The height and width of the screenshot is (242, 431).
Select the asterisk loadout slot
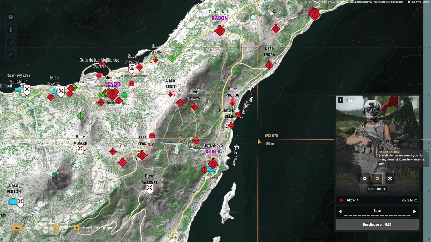pyautogui.click(x=390, y=179)
